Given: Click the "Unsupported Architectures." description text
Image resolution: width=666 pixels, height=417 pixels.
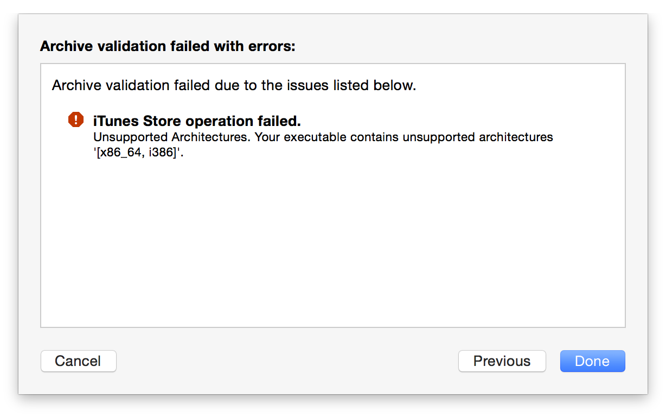Looking at the screenshot, I should (172, 137).
